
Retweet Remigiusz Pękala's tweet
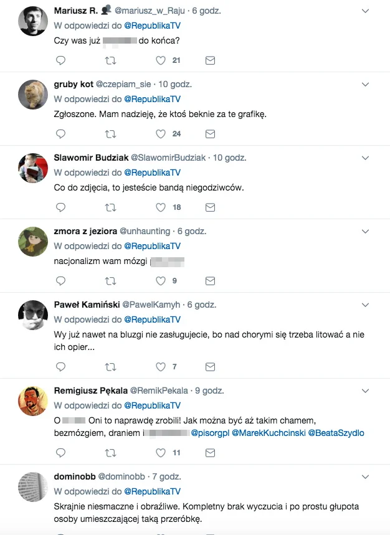(x=110, y=453)
